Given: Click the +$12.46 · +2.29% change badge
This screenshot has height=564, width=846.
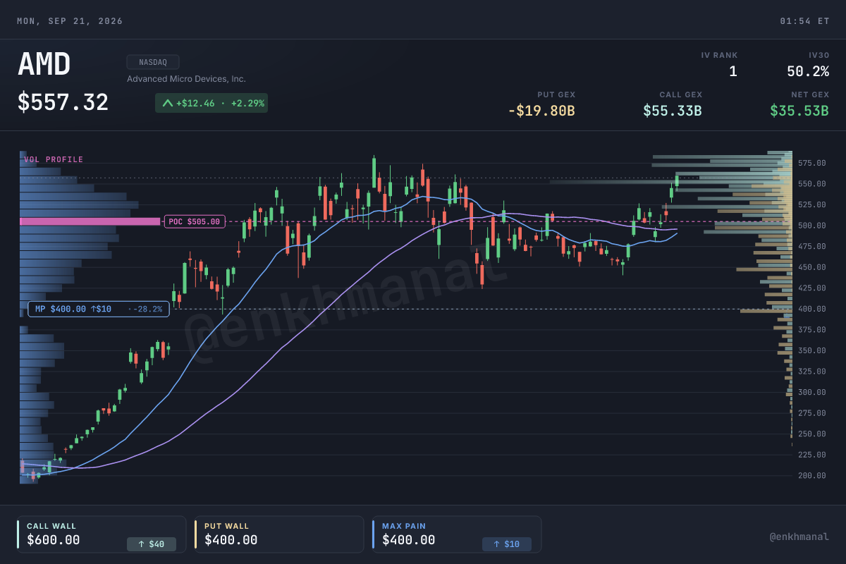Looking at the screenshot, I should pos(211,103).
